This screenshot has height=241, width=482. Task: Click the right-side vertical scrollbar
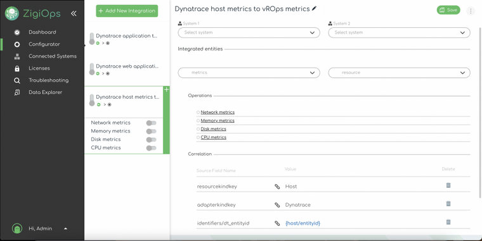click(480, 113)
